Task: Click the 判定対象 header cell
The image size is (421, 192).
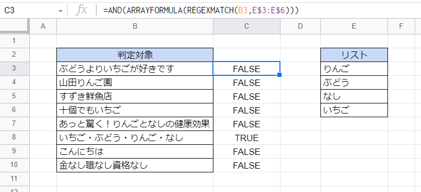Action: 135,55
